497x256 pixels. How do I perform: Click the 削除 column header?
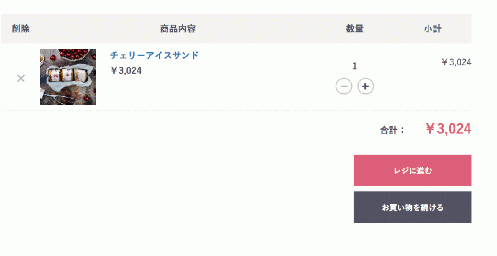21,29
